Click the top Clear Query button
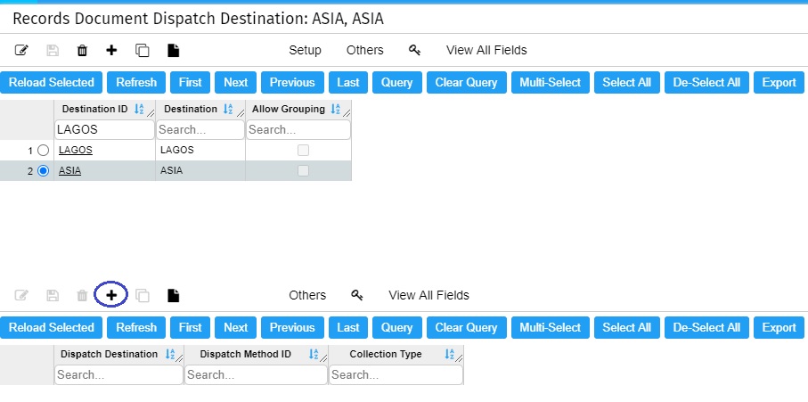This screenshot has height=402, width=808. (x=466, y=83)
